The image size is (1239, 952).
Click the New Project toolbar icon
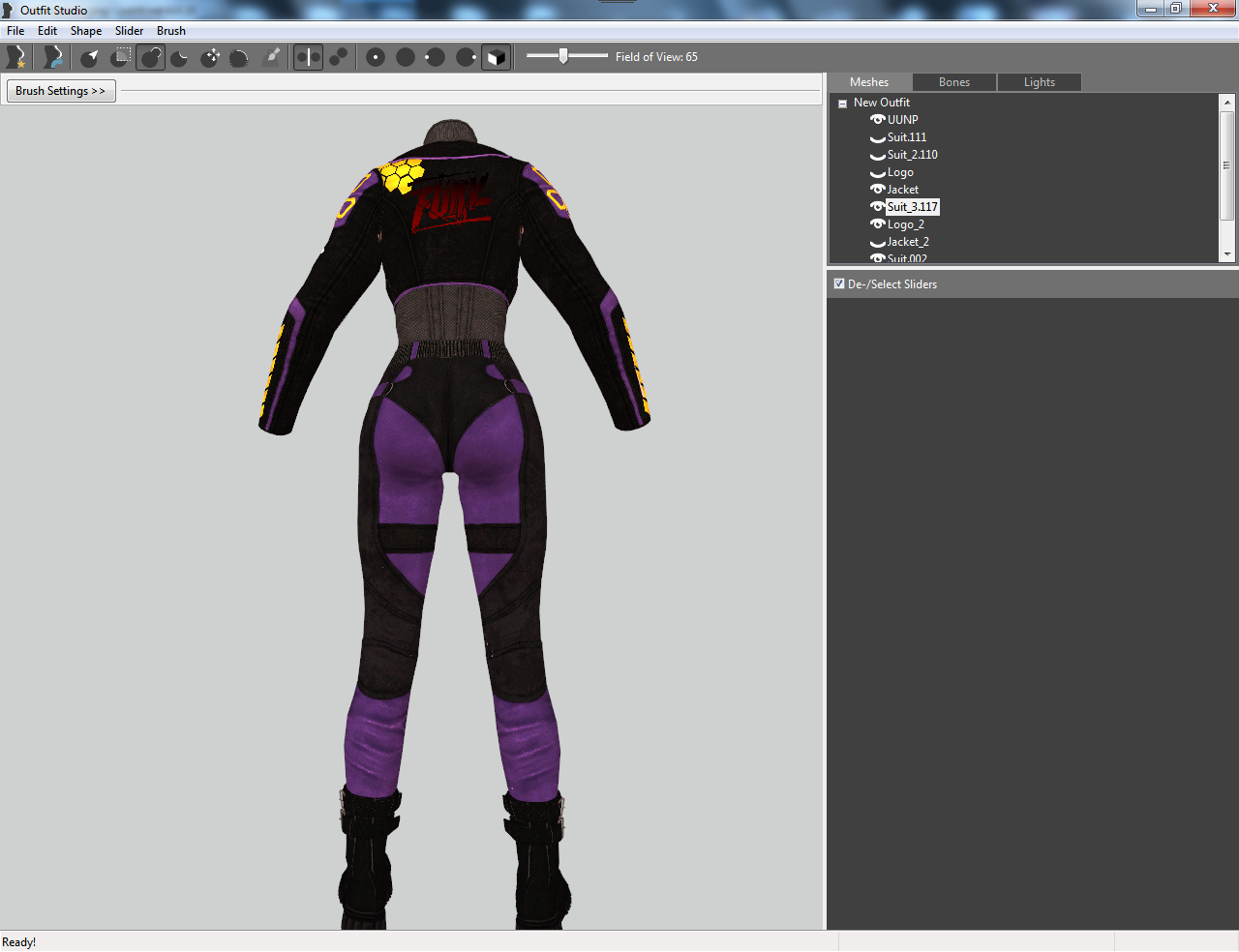pos(16,57)
